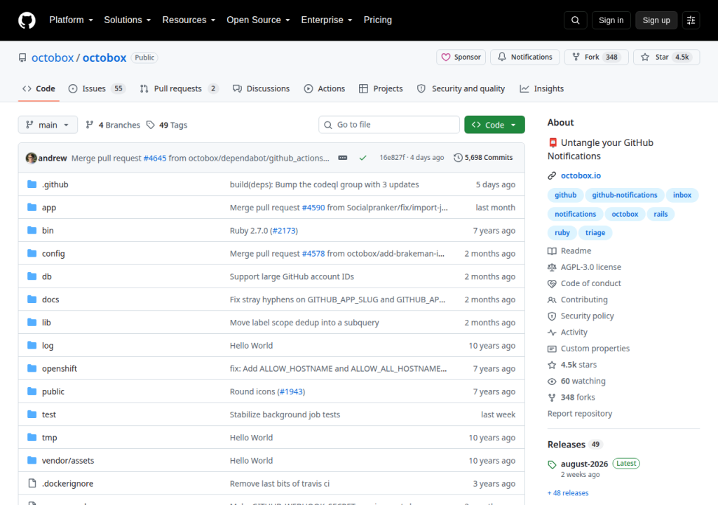Open the GitHub homepage logo
The height and width of the screenshot is (505, 718).
(27, 20)
